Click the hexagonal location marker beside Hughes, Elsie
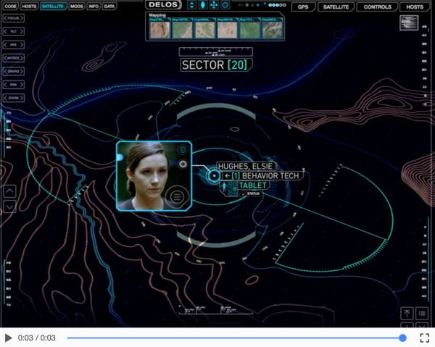The image size is (435, 347). coord(214,176)
